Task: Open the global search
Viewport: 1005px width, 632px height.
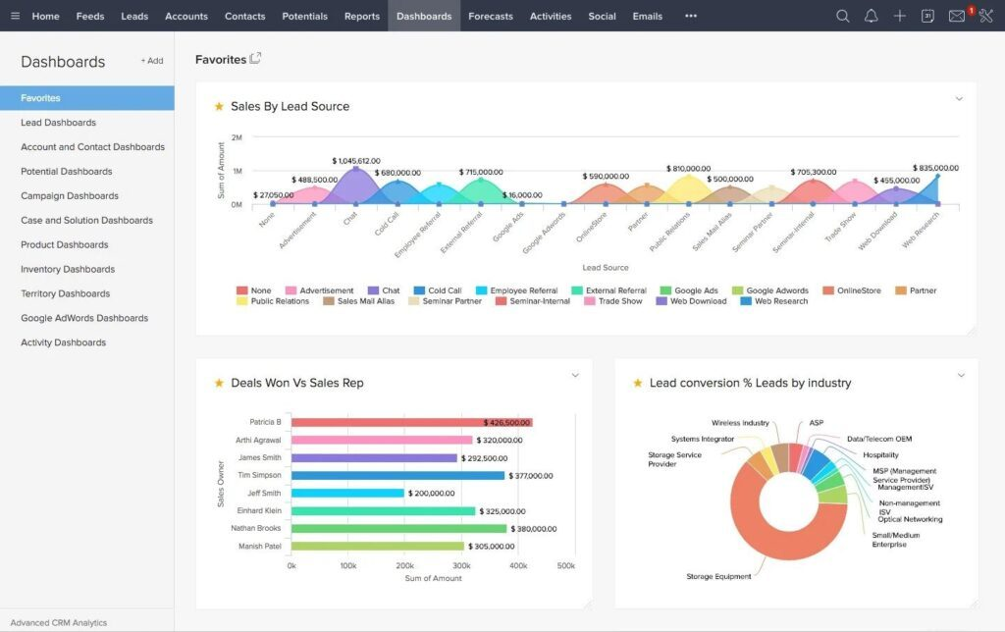Action: click(842, 16)
